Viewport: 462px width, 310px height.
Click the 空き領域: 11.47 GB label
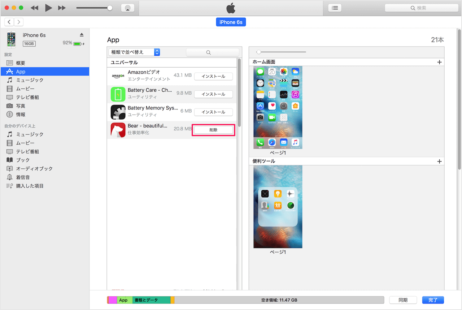coord(279,300)
